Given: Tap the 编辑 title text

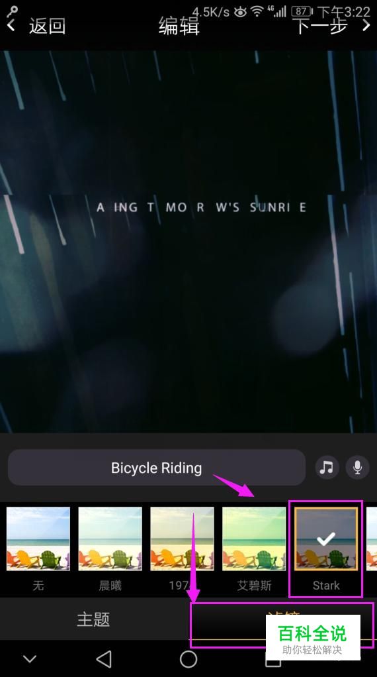Looking at the screenshot, I should click(x=179, y=26).
